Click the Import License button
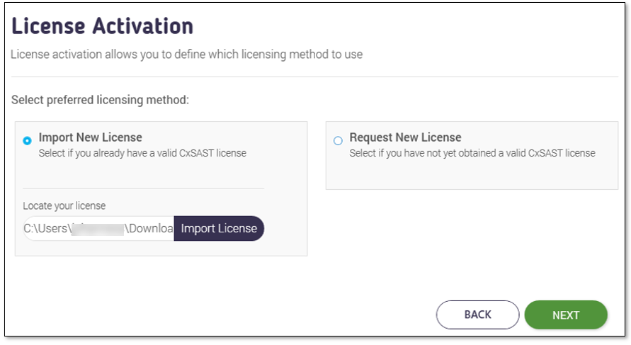The image size is (631, 345). click(219, 228)
